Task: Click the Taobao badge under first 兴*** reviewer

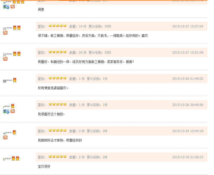Action: [5, 33]
